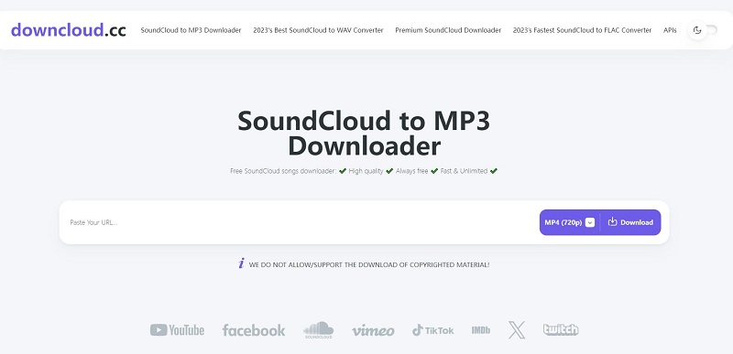The width and height of the screenshot is (733, 354).
Task: Focus the Paste Your URL field
Action: tap(300, 222)
